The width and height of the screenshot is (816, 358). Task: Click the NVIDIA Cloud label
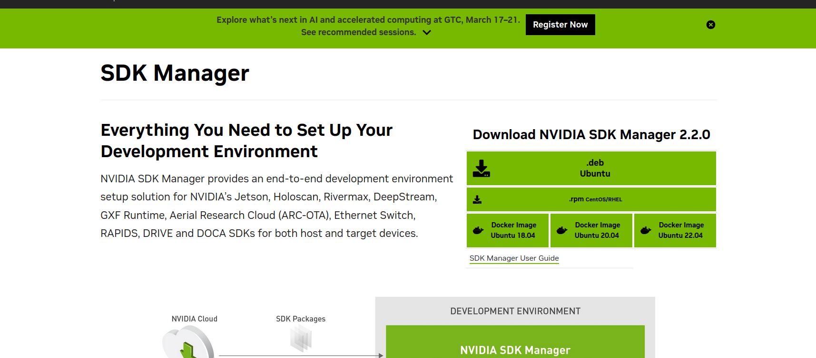(x=194, y=319)
